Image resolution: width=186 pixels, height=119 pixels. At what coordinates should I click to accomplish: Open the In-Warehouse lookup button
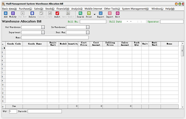88,27
